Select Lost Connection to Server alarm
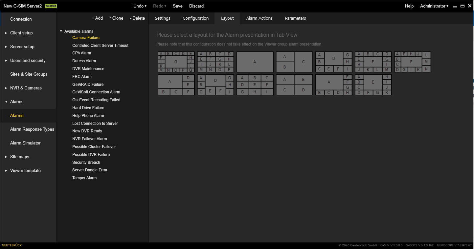 (95, 124)
